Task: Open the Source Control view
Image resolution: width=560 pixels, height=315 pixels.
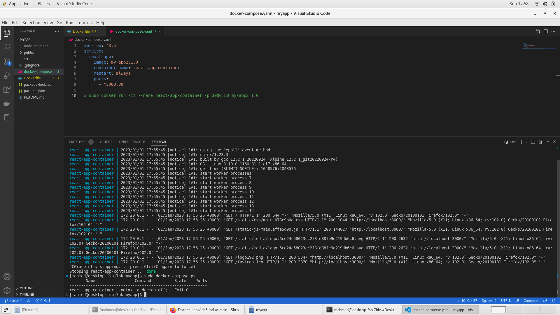Action: 7,61
